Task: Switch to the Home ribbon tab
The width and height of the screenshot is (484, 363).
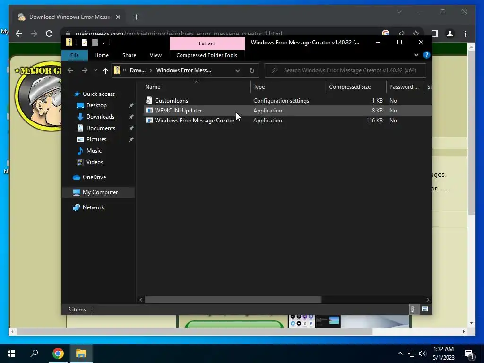Action: (102, 55)
